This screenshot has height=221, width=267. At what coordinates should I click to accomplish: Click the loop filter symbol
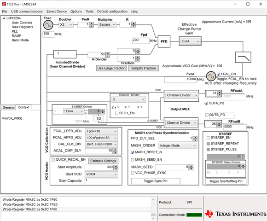point(243,57)
